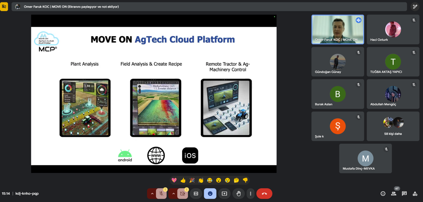This screenshot has width=423, height=202.
Task: Send sparkling heart reaction
Action: [174, 180]
